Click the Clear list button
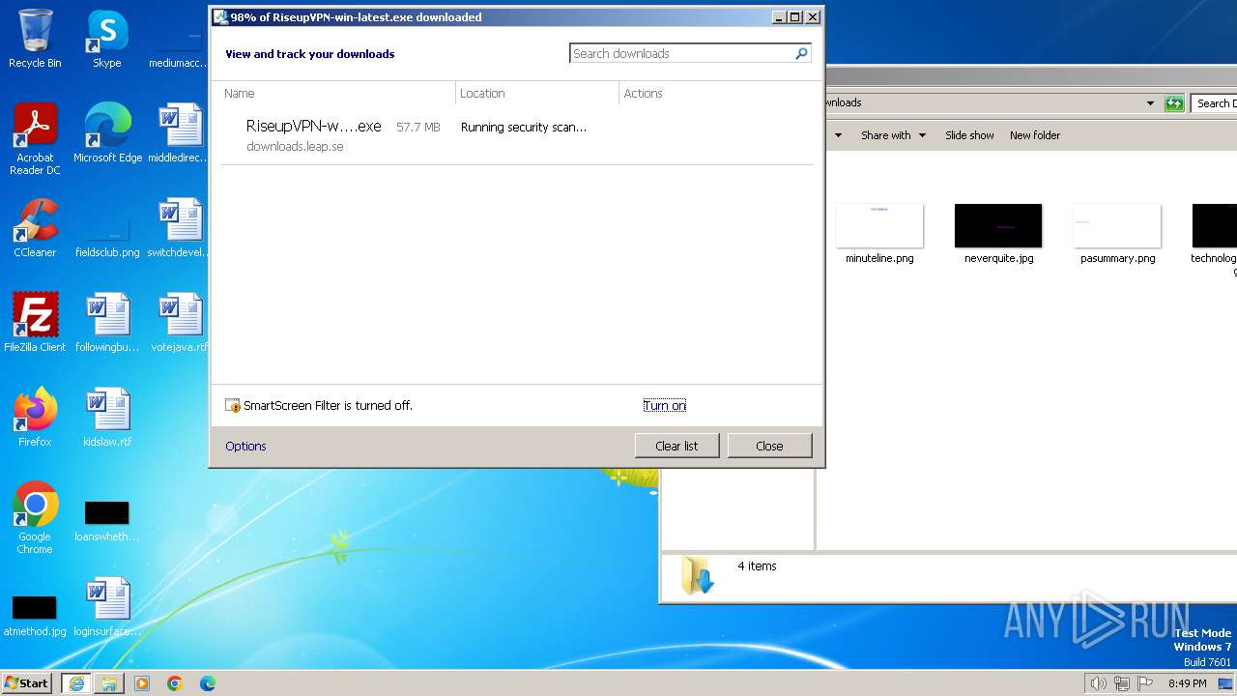 tap(676, 446)
